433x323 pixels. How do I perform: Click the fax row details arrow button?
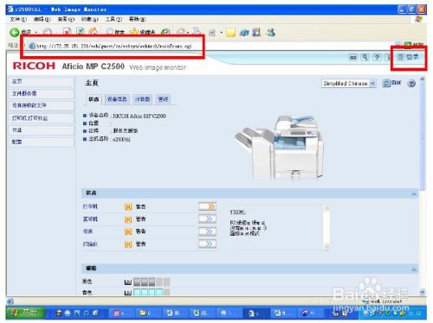207,231
